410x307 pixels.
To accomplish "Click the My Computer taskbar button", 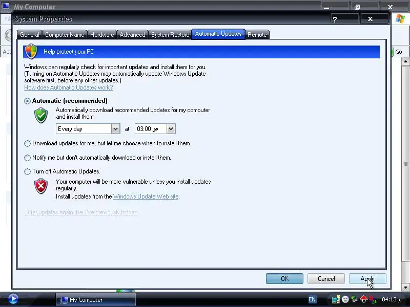I will [x=96, y=299].
